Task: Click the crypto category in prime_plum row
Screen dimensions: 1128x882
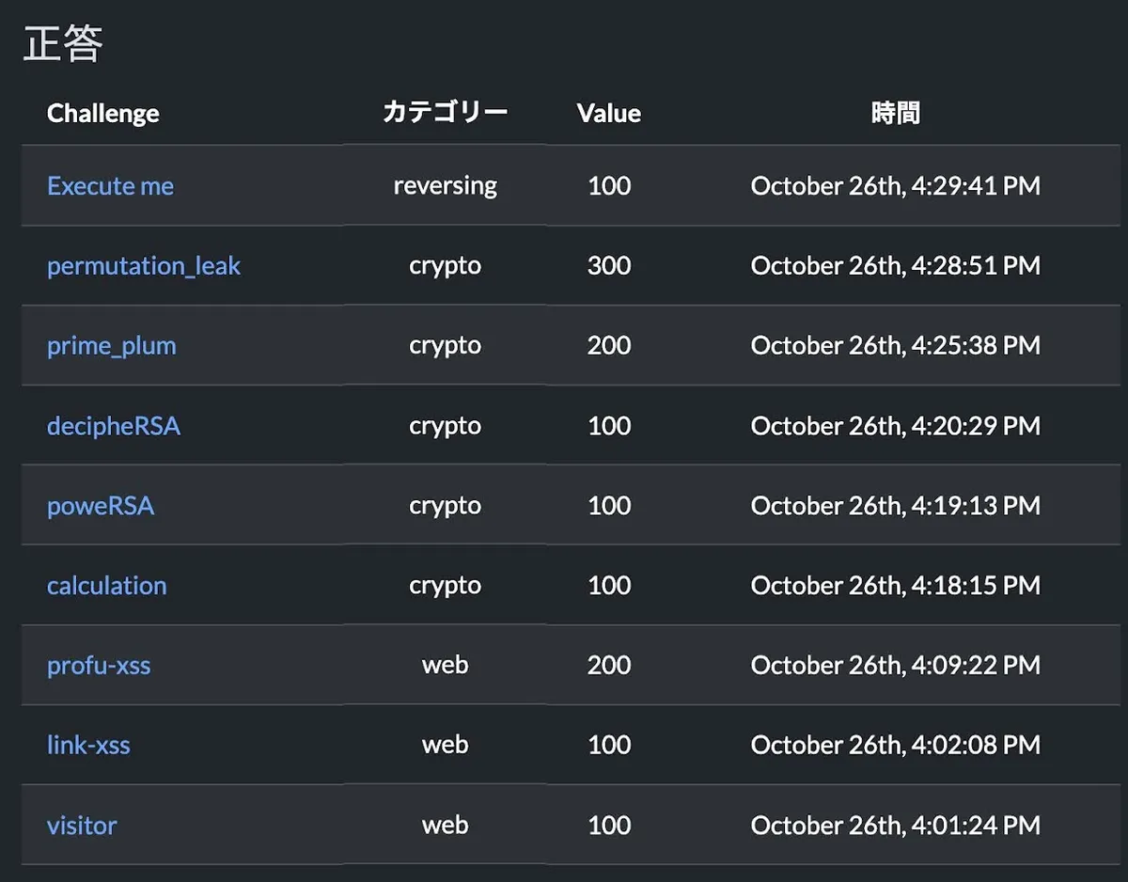Action: 445,346
